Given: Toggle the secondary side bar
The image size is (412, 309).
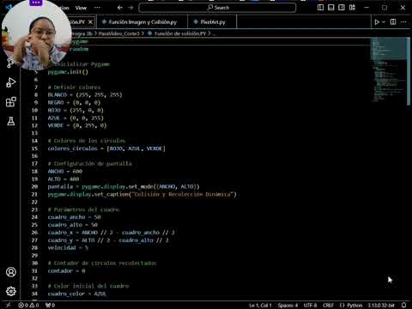Looking at the screenshot, I should click(x=342, y=8).
